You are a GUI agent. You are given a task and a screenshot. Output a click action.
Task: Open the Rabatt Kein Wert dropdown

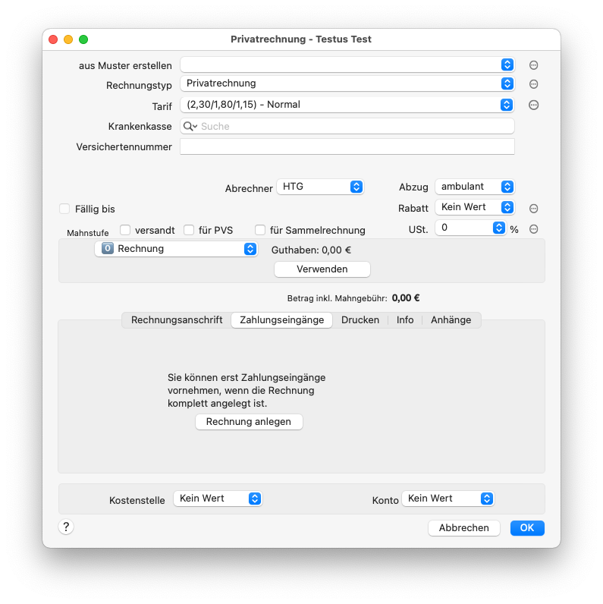coord(475,207)
